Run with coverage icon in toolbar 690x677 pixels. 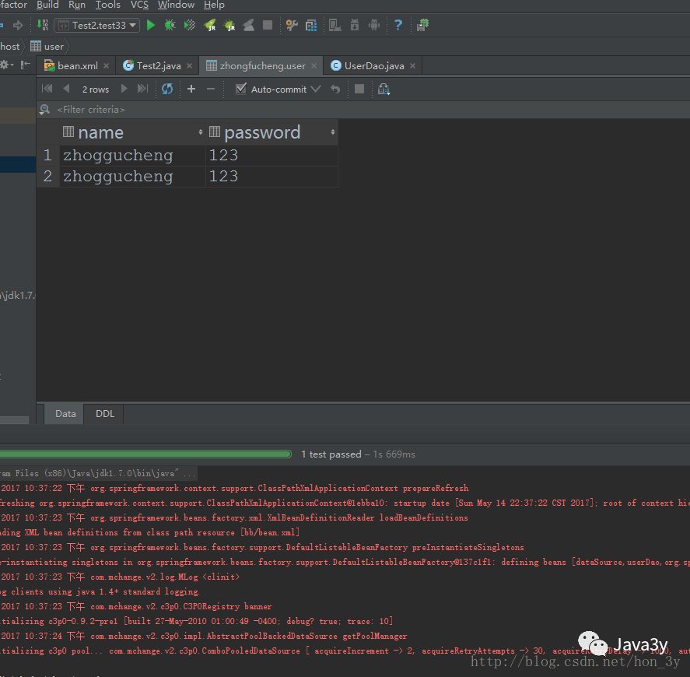pos(190,25)
